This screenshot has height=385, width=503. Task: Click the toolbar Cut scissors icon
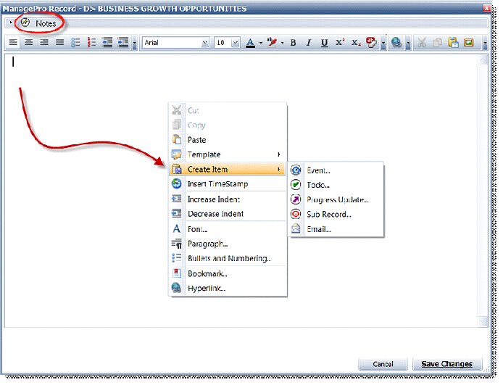pos(422,43)
